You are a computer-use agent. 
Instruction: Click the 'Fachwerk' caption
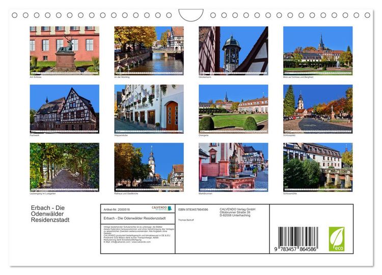coord(34,135)
